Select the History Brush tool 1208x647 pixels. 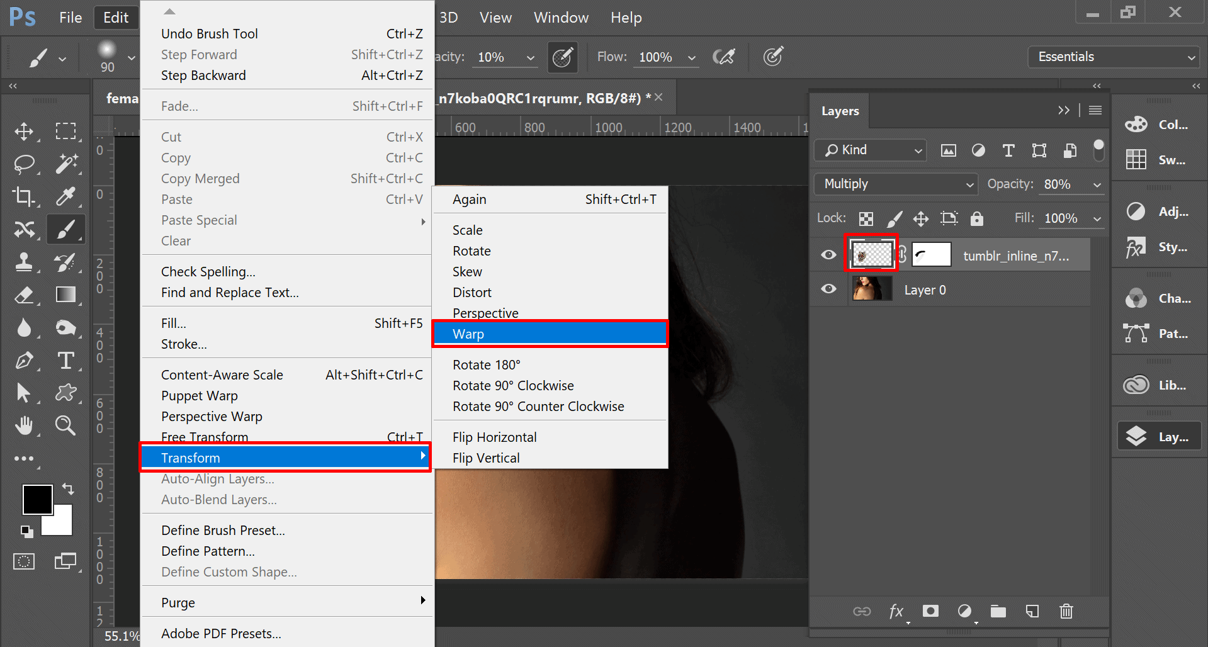(65, 262)
